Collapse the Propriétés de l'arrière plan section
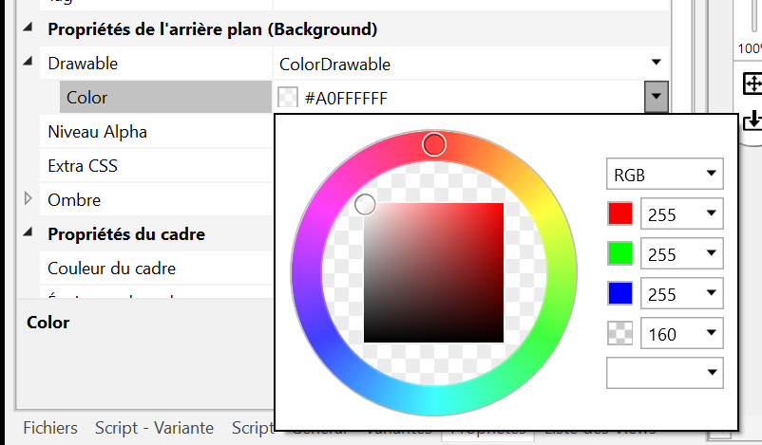 tap(29, 29)
